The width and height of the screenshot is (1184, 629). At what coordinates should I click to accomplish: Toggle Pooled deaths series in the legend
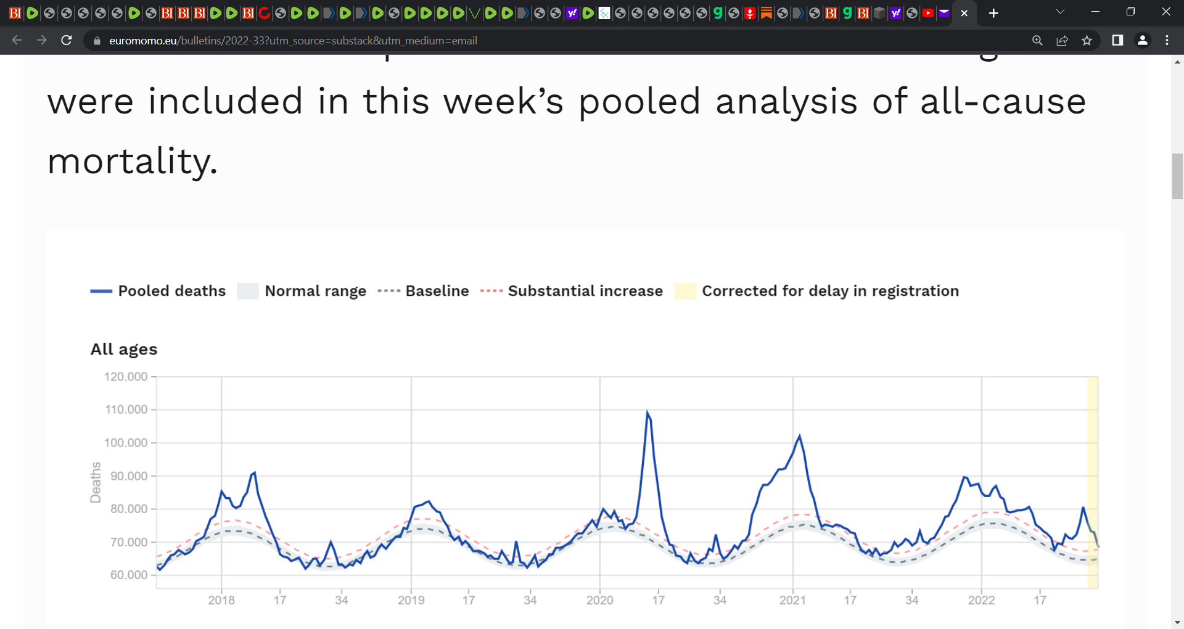pyautogui.click(x=158, y=291)
